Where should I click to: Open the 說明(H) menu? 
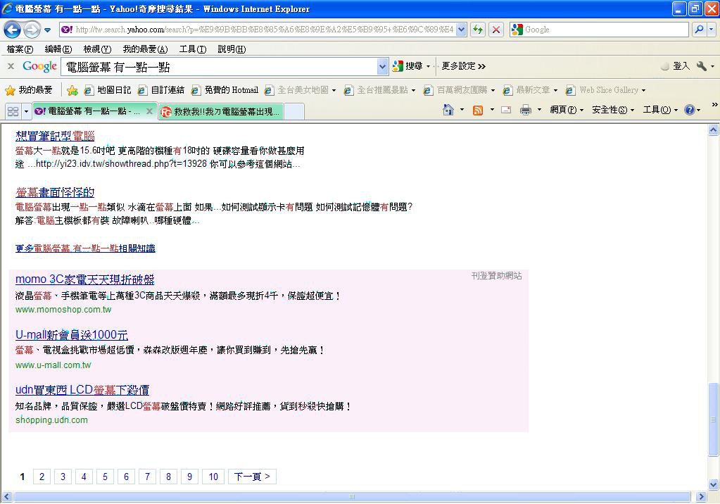(232, 49)
